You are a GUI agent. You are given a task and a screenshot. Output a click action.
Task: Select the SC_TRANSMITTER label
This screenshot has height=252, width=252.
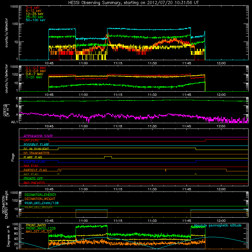pyautogui.click(x=37, y=153)
